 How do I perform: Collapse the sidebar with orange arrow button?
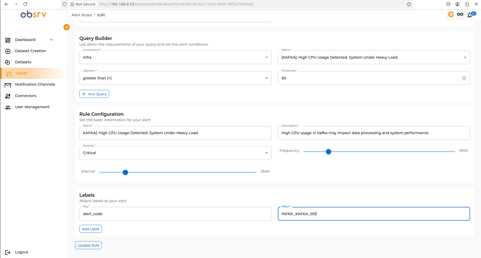pos(67,27)
